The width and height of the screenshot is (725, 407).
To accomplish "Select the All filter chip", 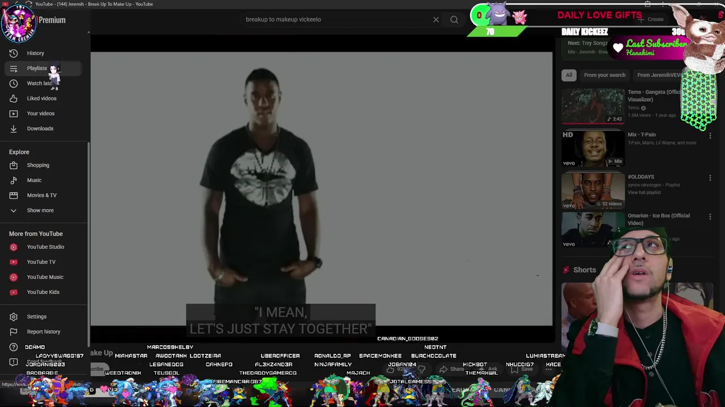I will click(x=569, y=75).
